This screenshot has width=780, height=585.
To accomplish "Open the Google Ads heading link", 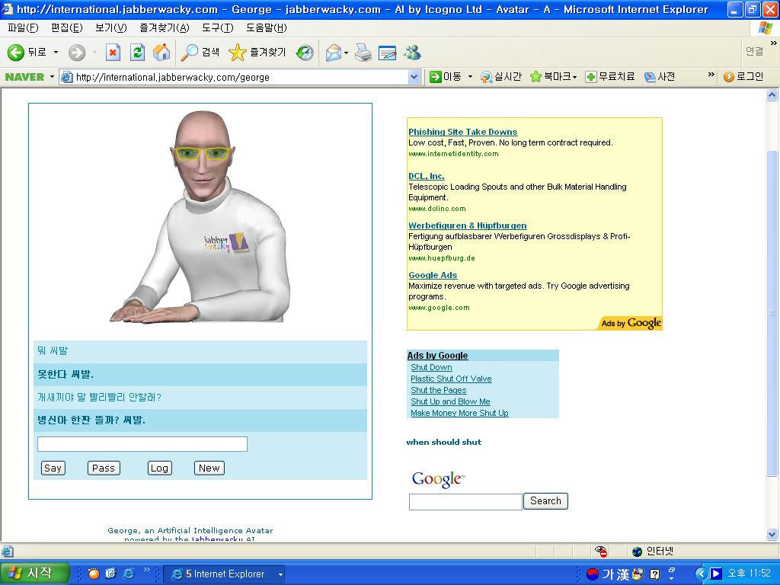I will point(433,275).
